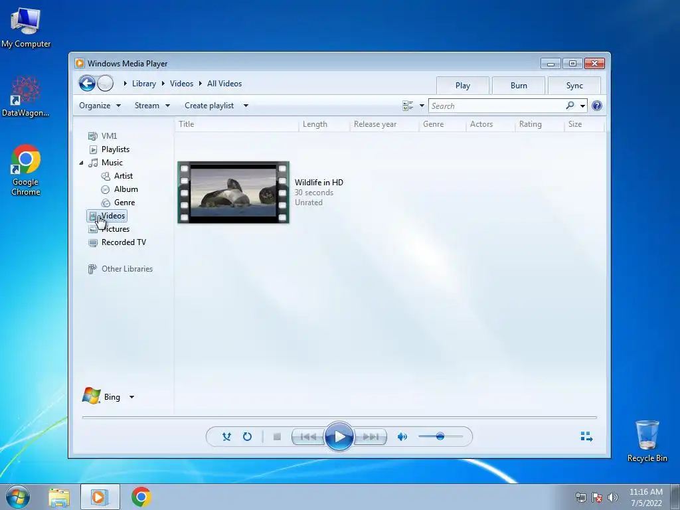This screenshot has width=680, height=510.
Task: Open the Organize menu
Action: coord(100,106)
